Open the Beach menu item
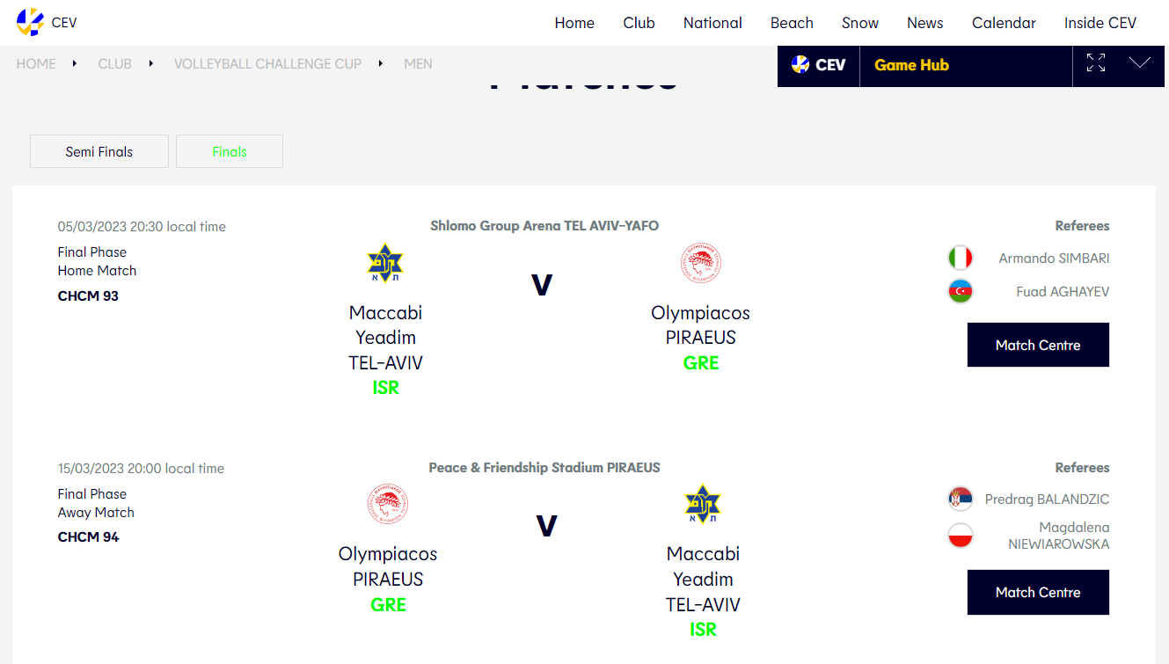Screen dimensions: 1169x664 [792, 23]
